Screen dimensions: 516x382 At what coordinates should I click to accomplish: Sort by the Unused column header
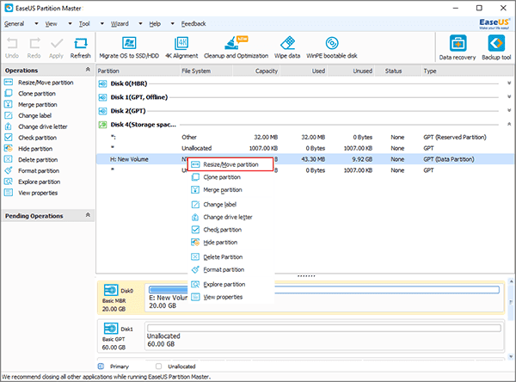(351, 71)
